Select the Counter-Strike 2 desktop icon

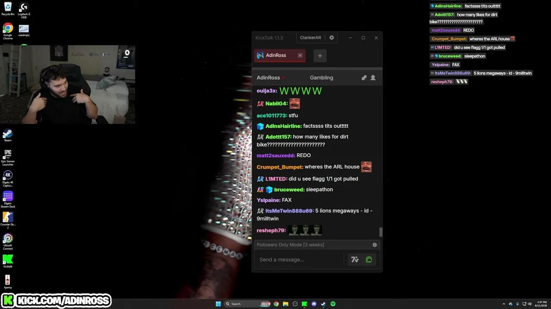click(x=8, y=221)
